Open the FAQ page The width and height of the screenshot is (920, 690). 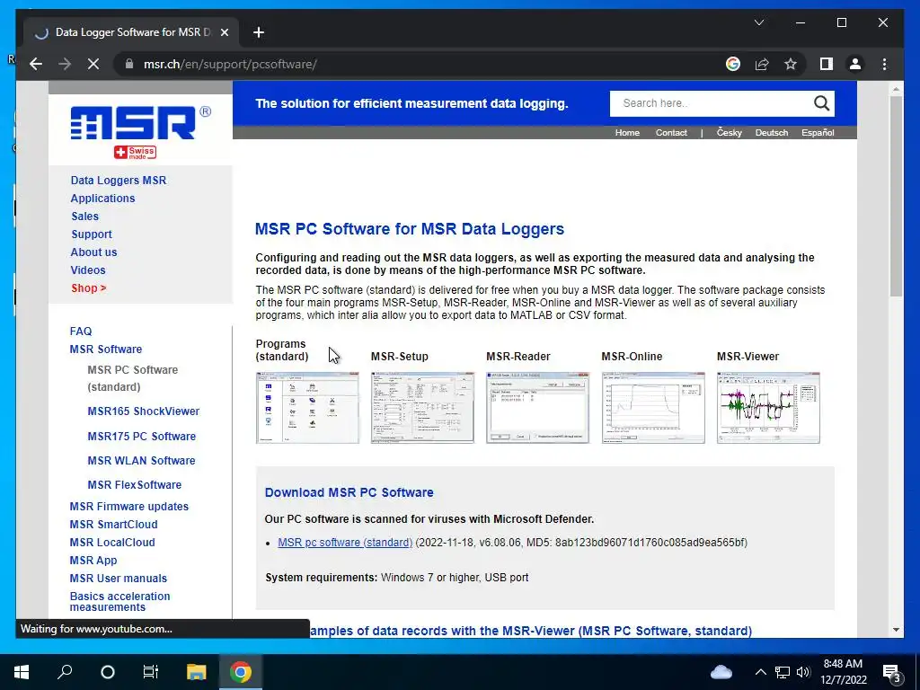tap(80, 331)
